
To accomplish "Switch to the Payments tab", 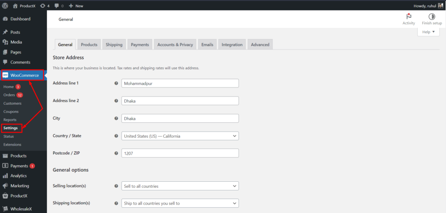I will coord(140,45).
